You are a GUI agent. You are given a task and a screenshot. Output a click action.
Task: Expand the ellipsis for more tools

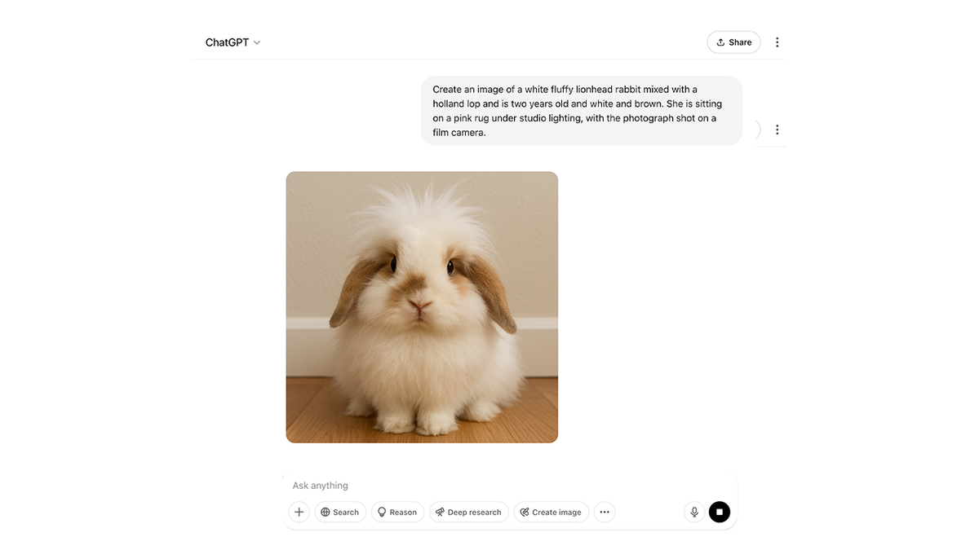[x=605, y=512]
